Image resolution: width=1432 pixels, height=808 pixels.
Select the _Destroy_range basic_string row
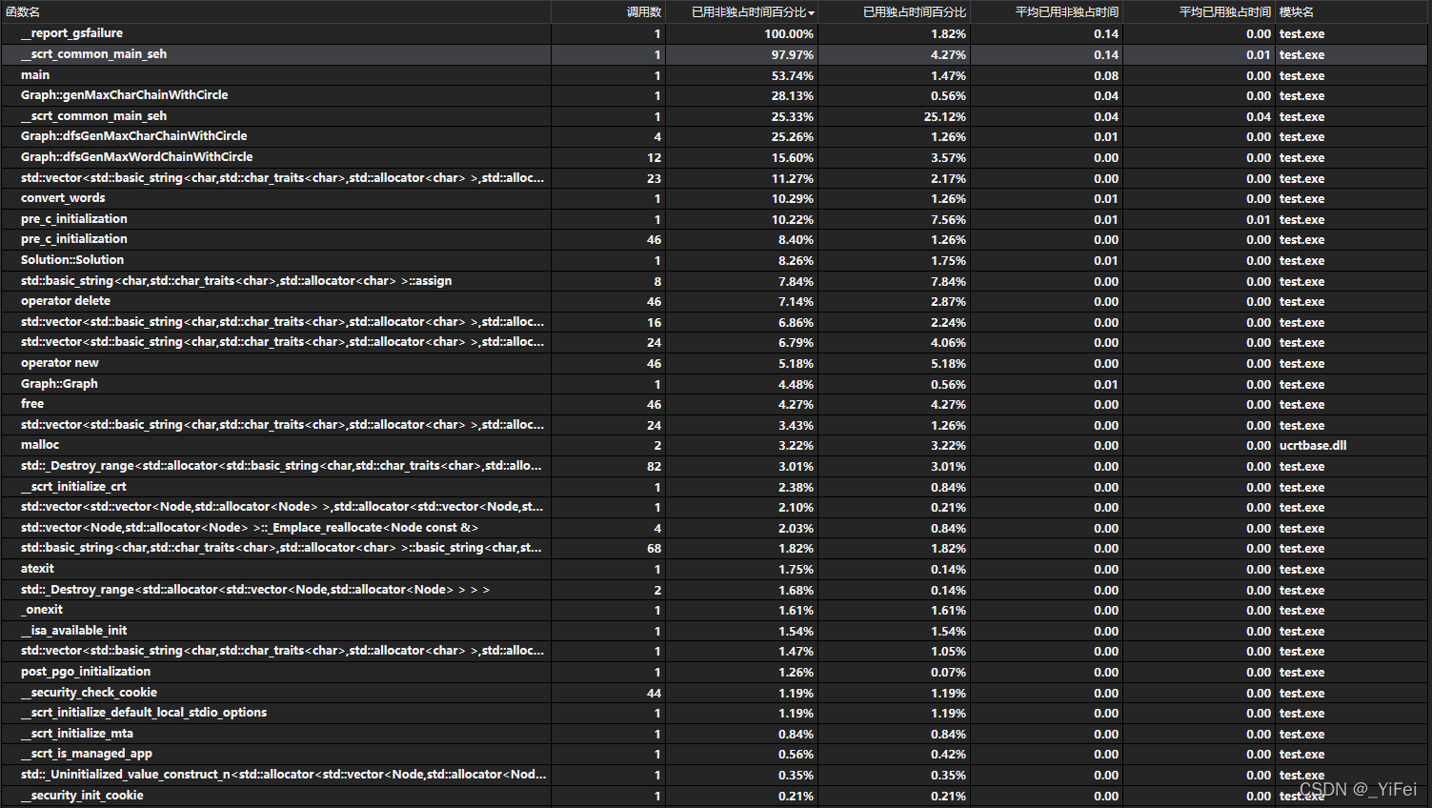point(716,466)
